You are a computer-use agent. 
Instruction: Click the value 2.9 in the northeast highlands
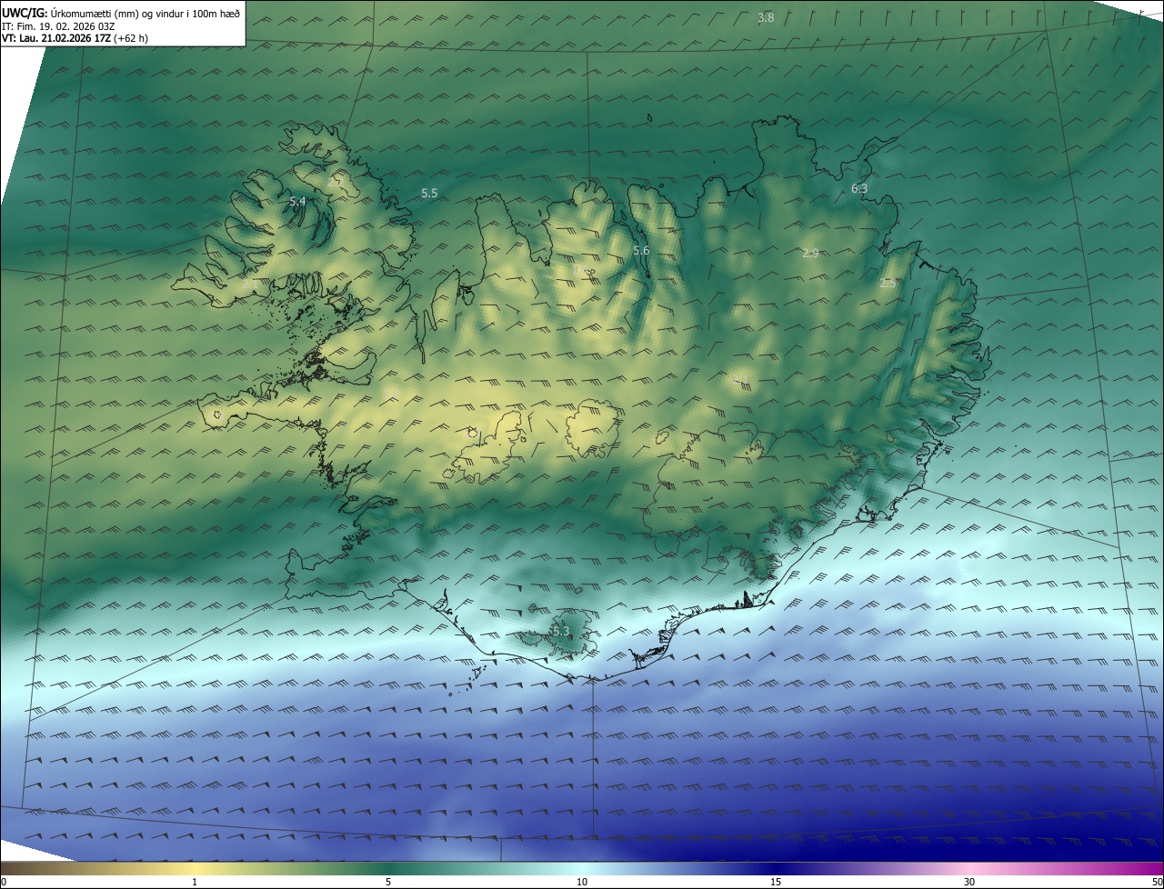coord(810,253)
